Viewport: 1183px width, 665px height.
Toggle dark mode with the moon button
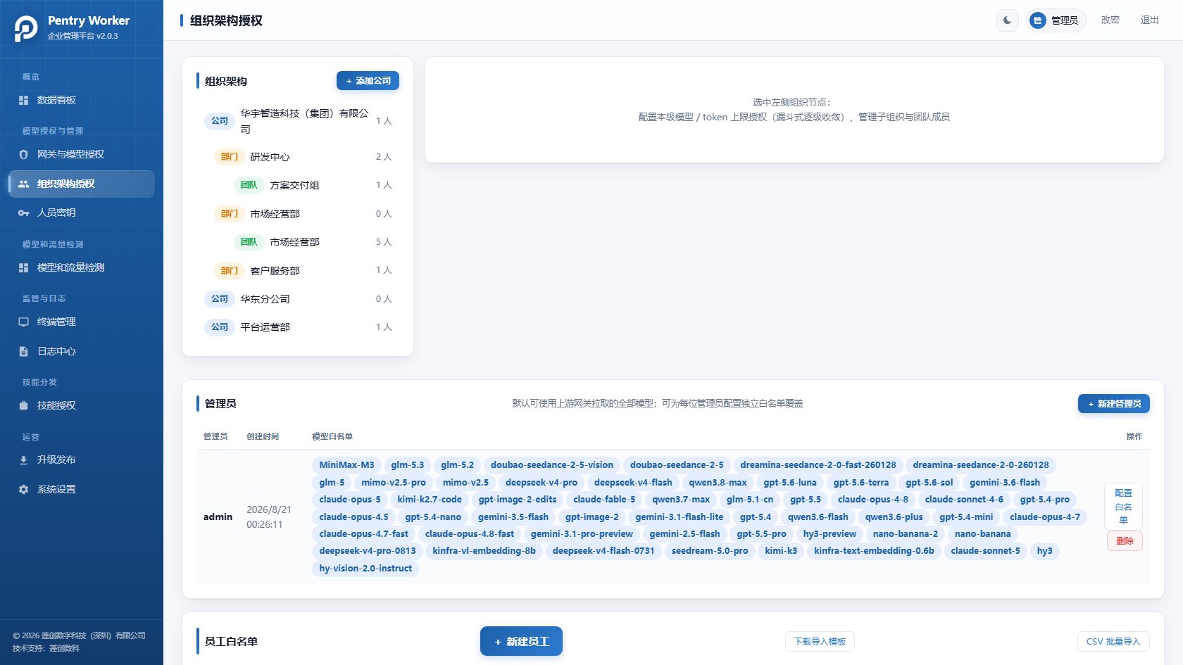(1008, 20)
